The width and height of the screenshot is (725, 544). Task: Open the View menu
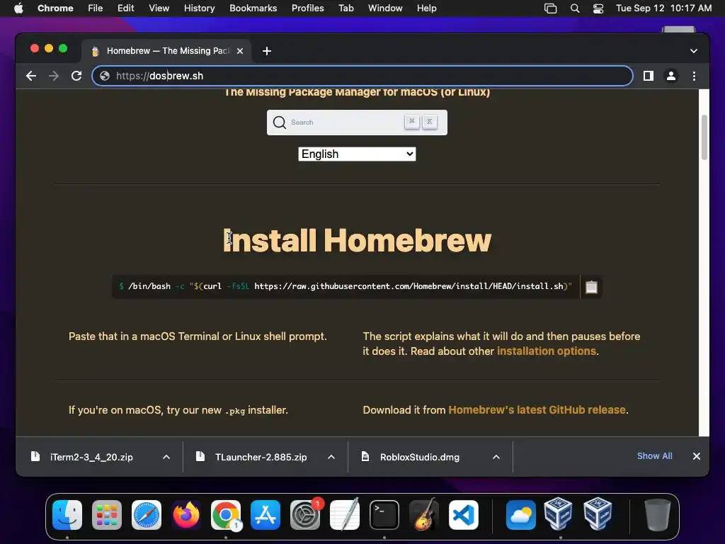(159, 8)
